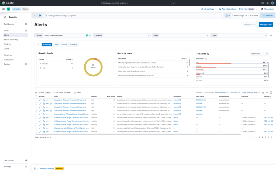The width and height of the screenshot is (276, 172).
Task: Change Rows per page setting
Action: [x=43, y=137]
